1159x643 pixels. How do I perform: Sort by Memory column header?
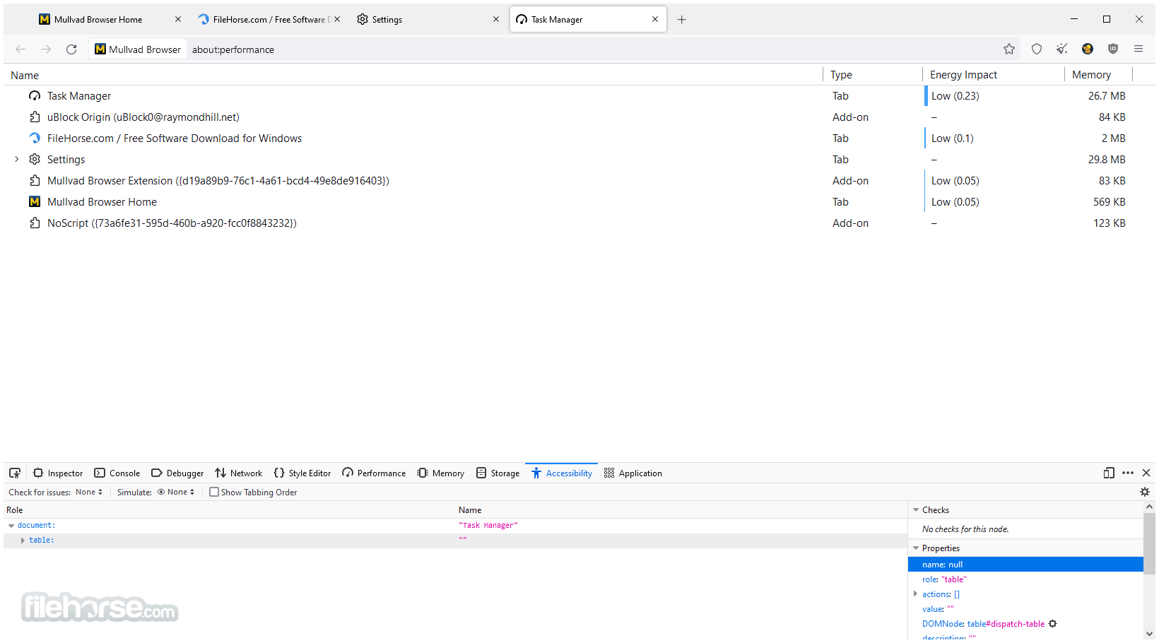[1099, 75]
